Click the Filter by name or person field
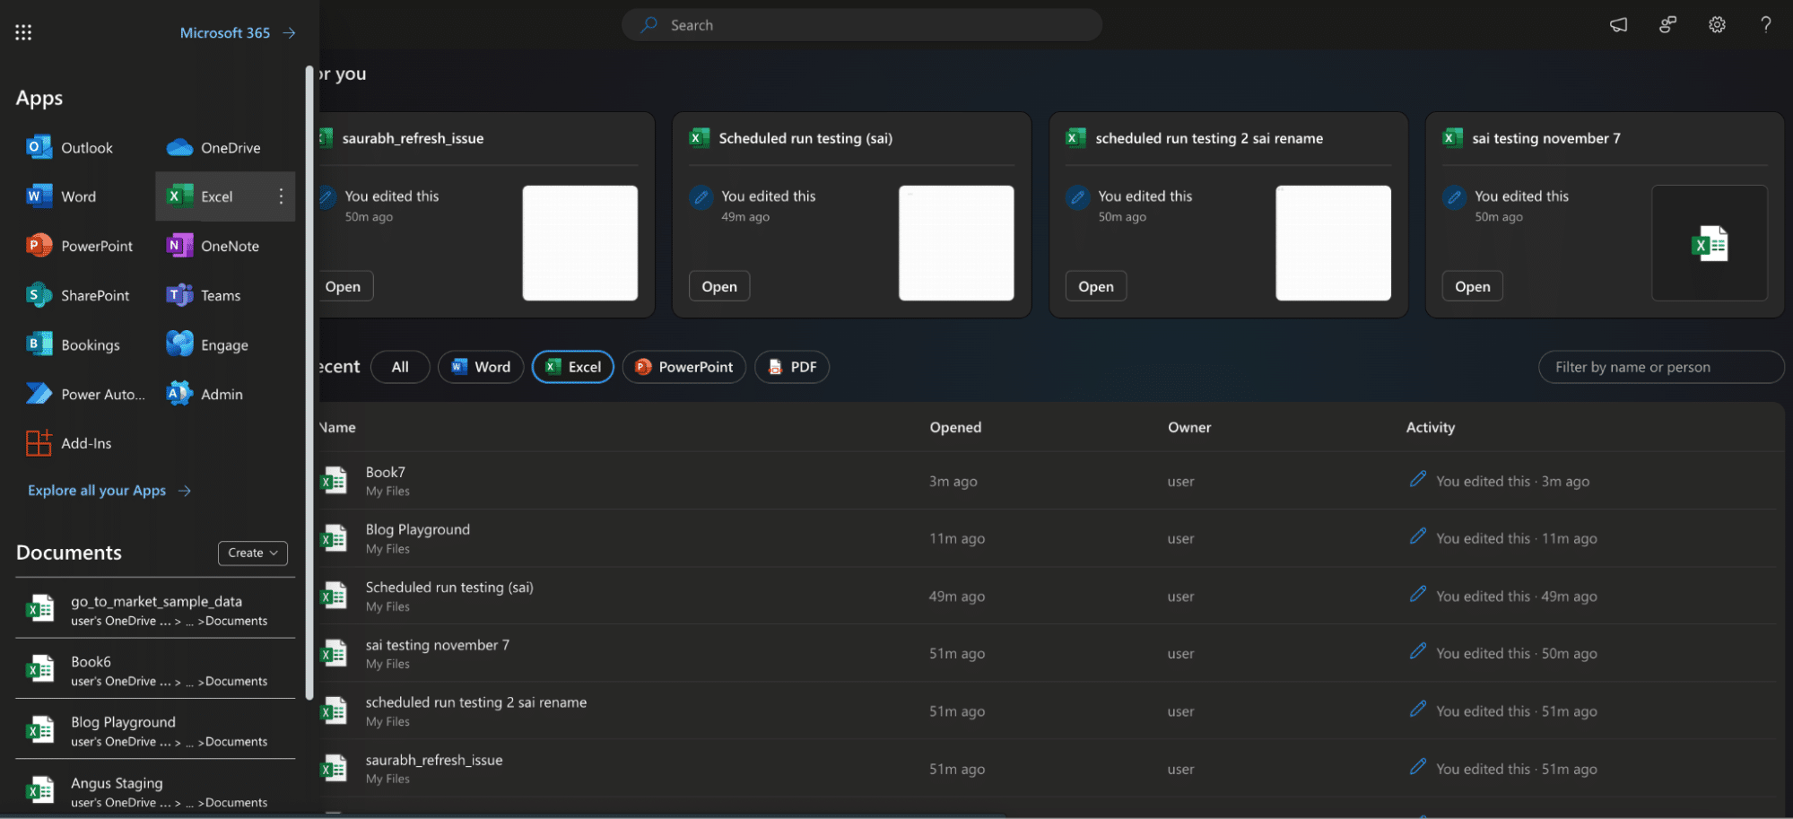 tap(1661, 367)
